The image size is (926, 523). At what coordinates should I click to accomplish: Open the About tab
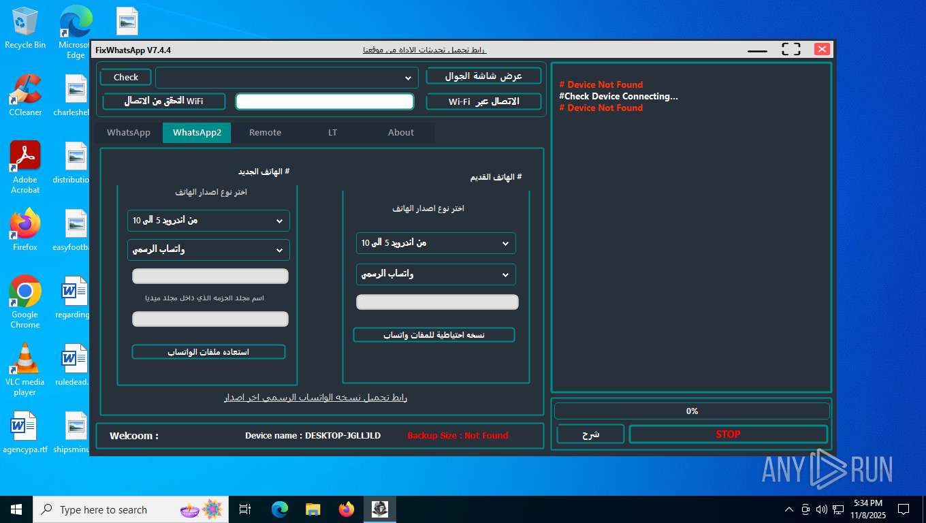click(401, 133)
